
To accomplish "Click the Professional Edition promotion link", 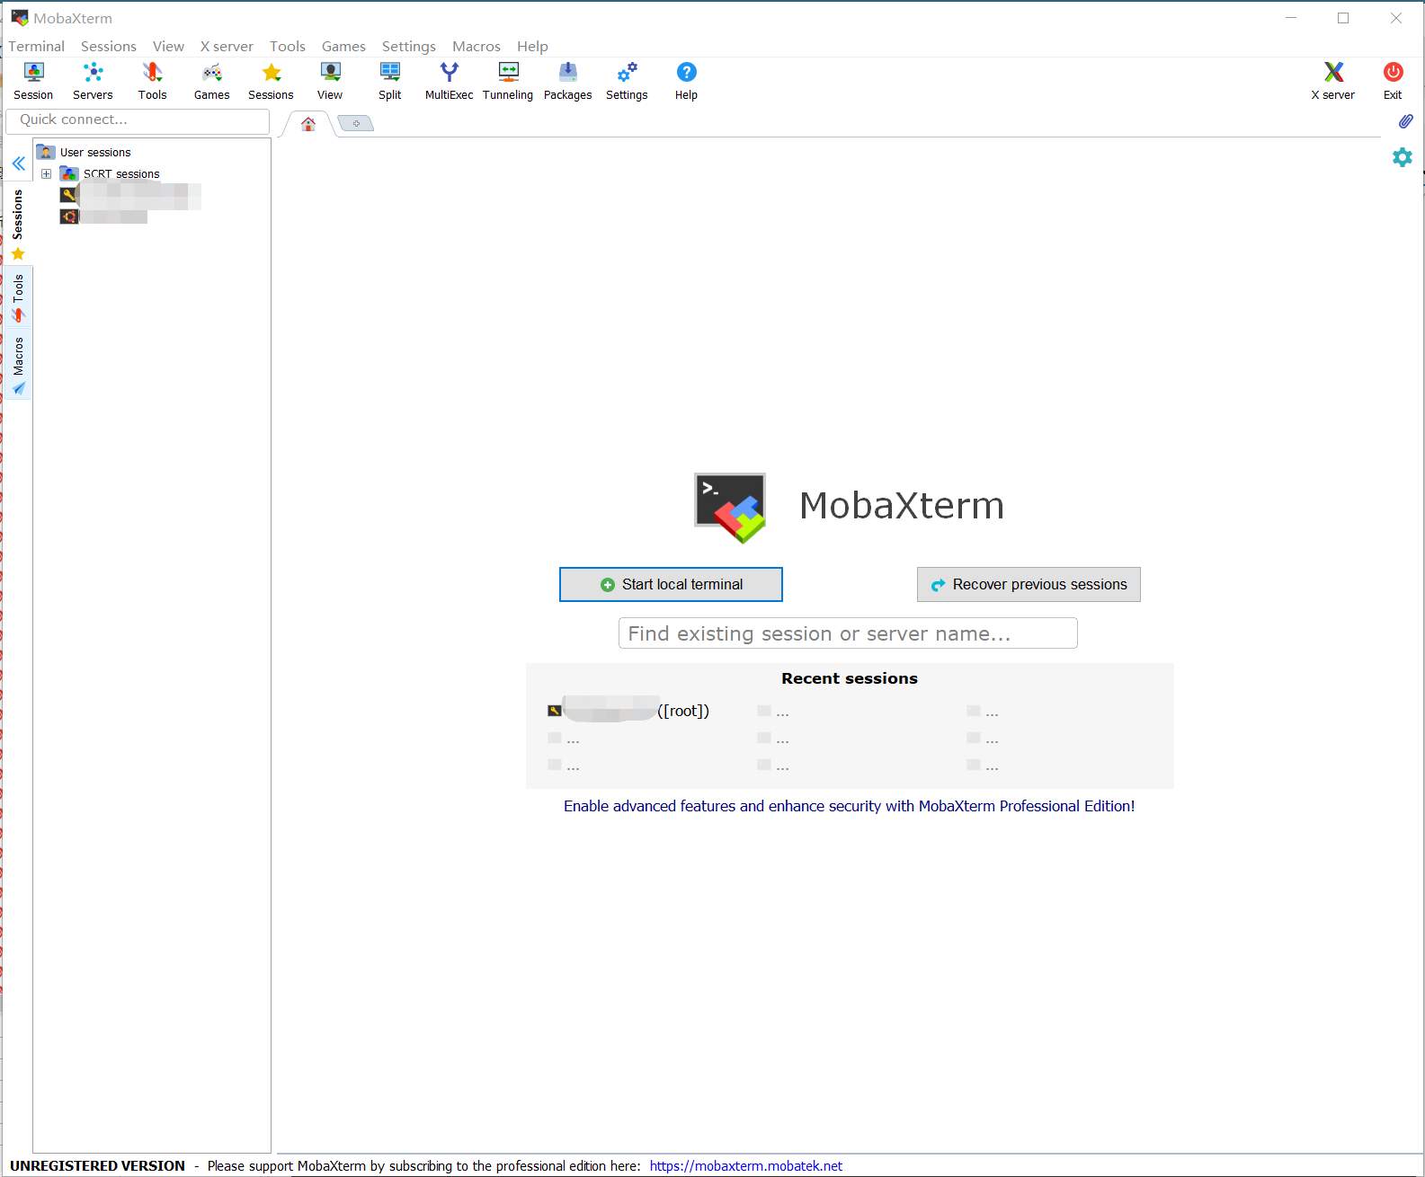I will pos(849,806).
